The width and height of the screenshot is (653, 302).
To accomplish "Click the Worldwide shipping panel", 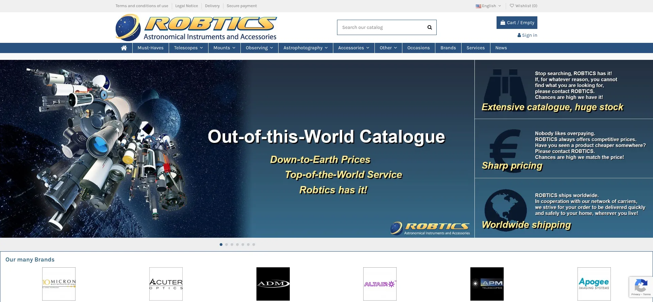I will coord(564,208).
